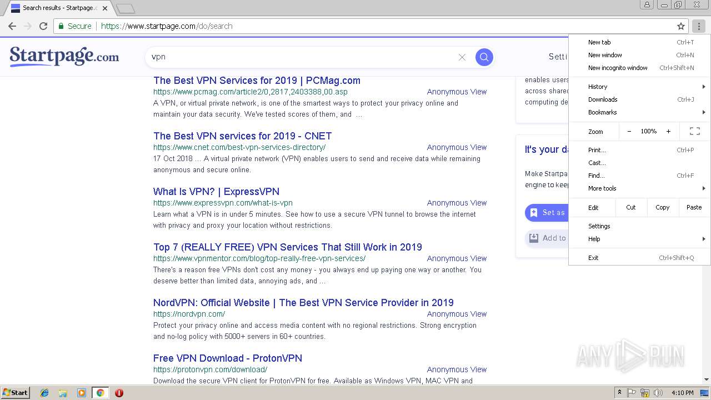Click the vpn search input field
Screen dimensions: 711x400
coord(303,57)
